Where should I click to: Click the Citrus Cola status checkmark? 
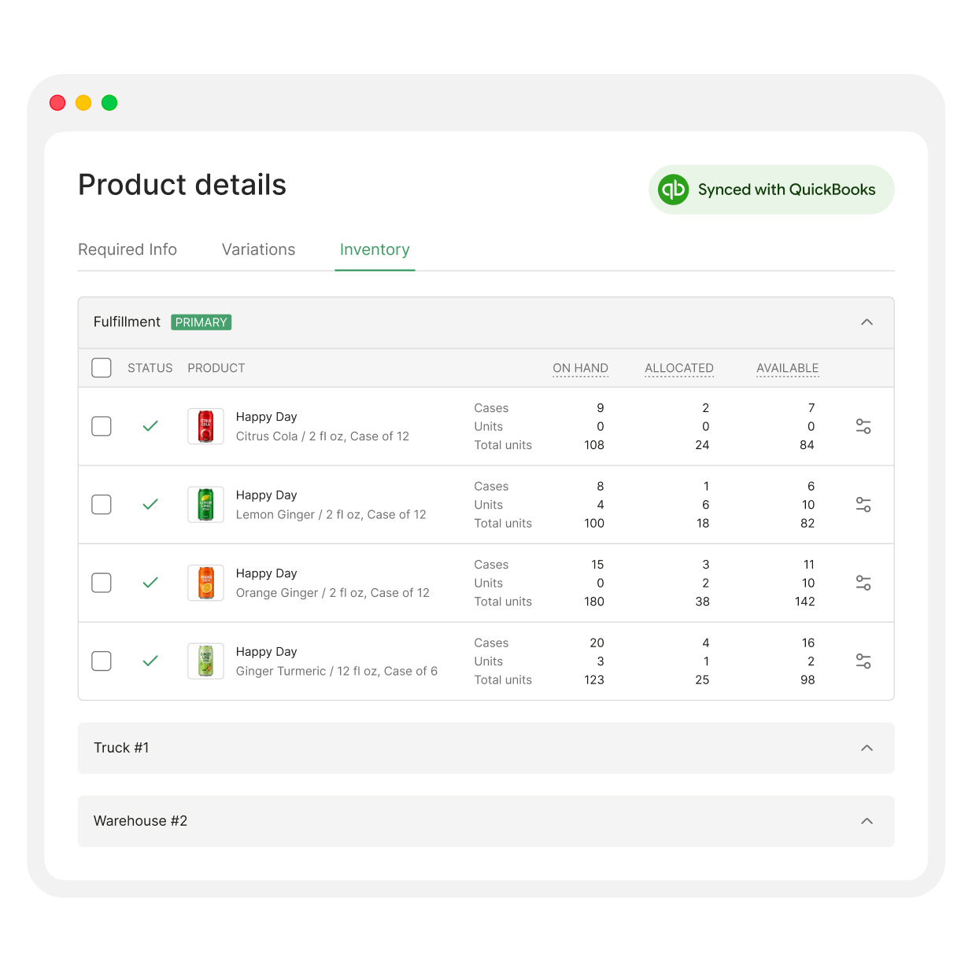click(x=150, y=426)
